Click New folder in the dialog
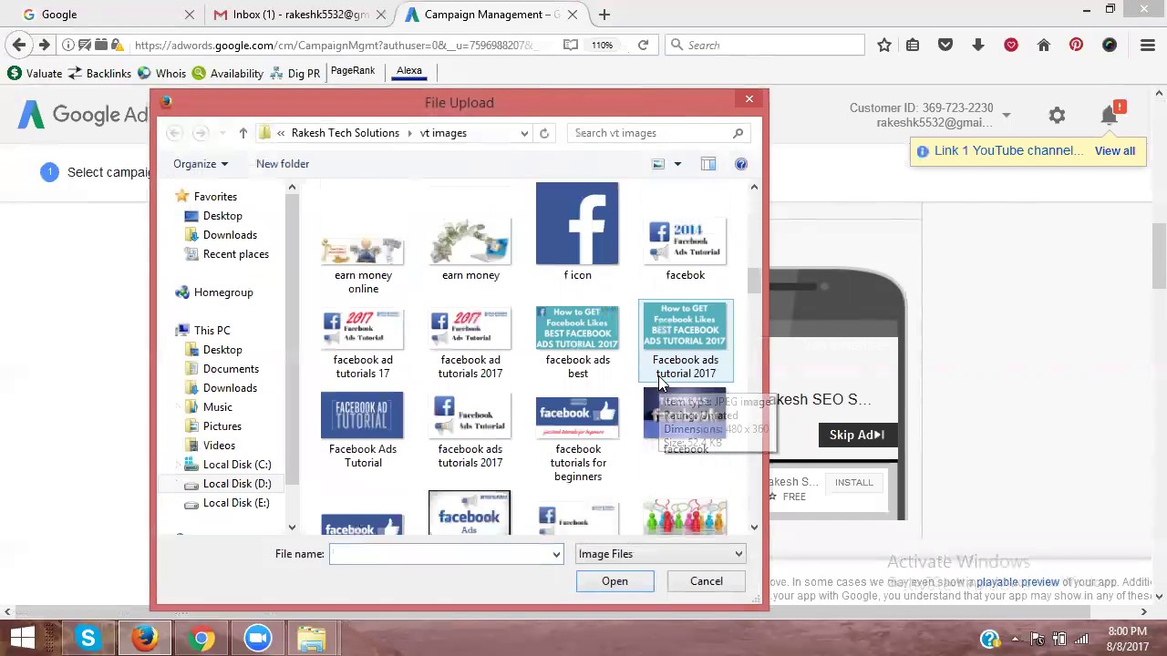Screen dimensions: 1167x656 point(283,164)
